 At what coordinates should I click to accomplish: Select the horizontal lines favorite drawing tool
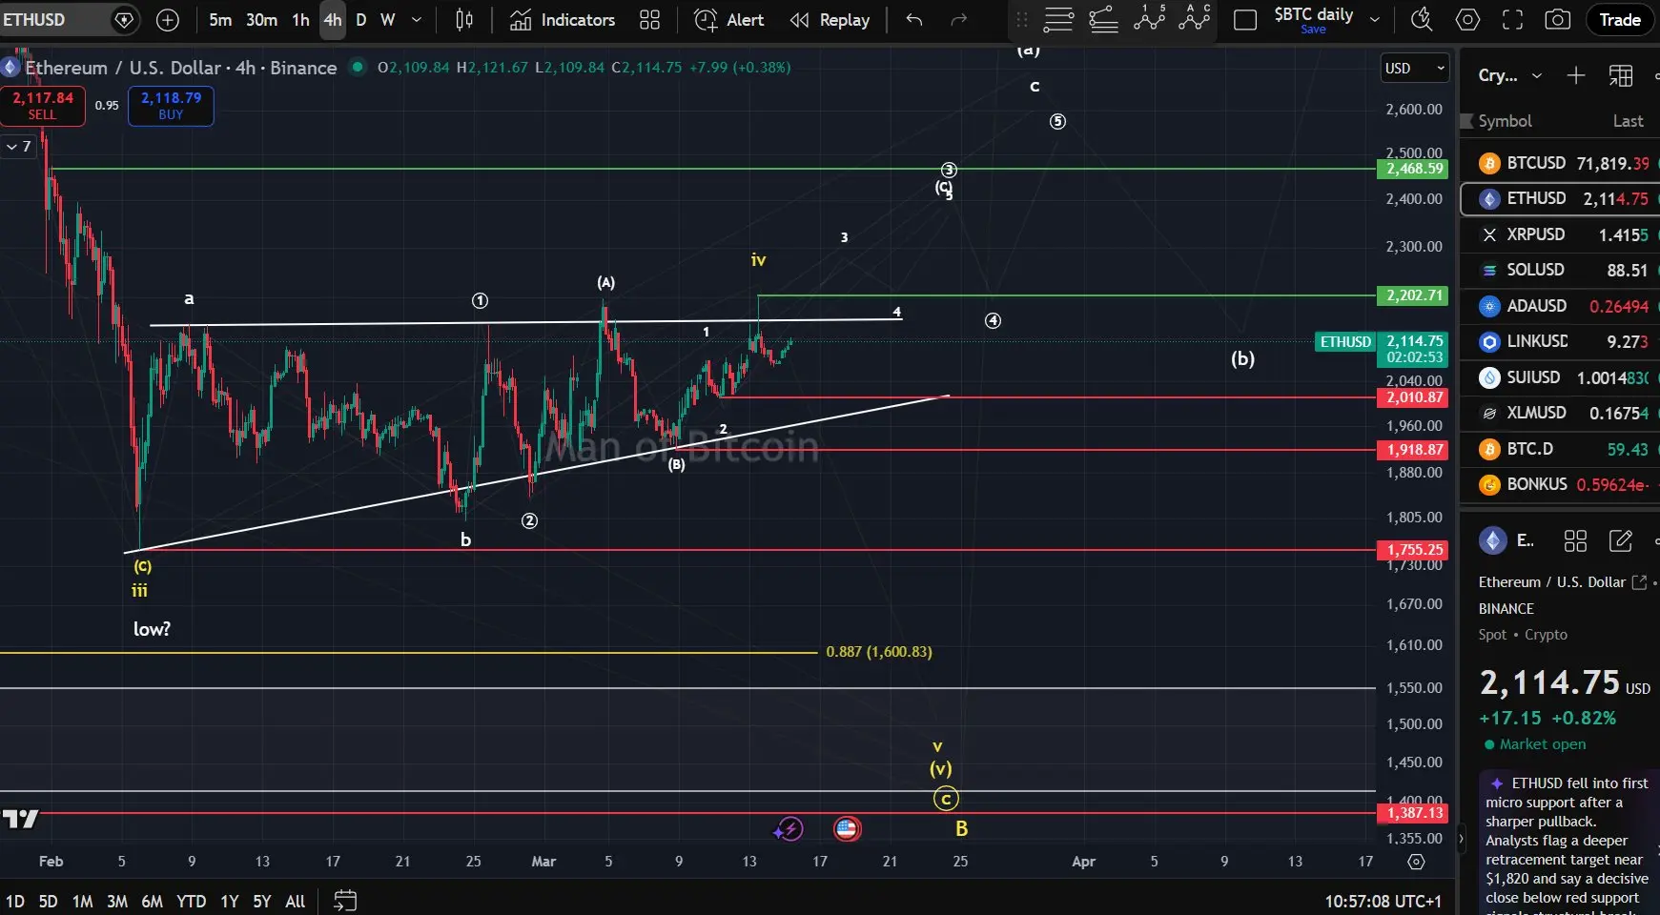point(1058,20)
